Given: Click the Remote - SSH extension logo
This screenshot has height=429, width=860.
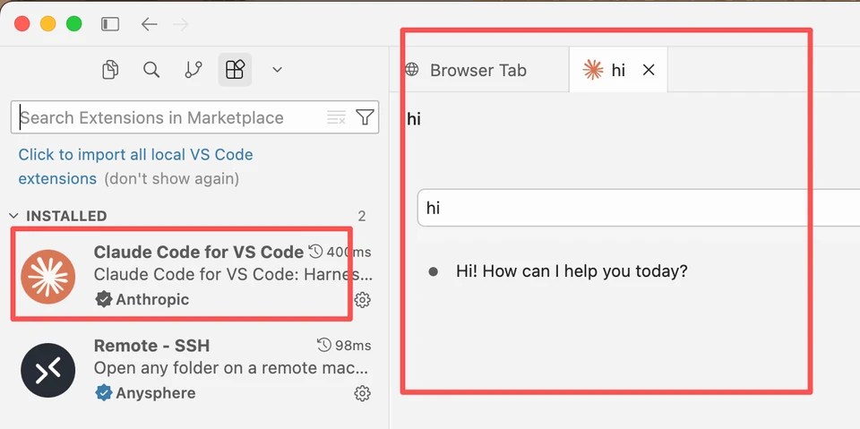Looking at the screenshot, I should click(x=48, y=370).
